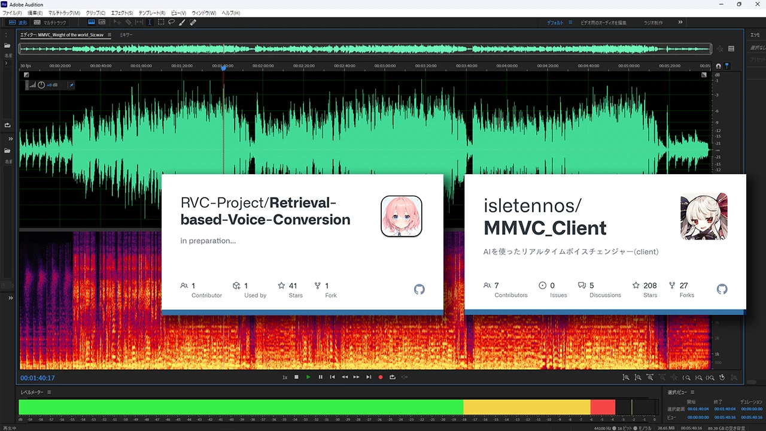Screen dimensions: 766x431
Task: Switch to the ミキサー tab
Action: click(126, 35)
